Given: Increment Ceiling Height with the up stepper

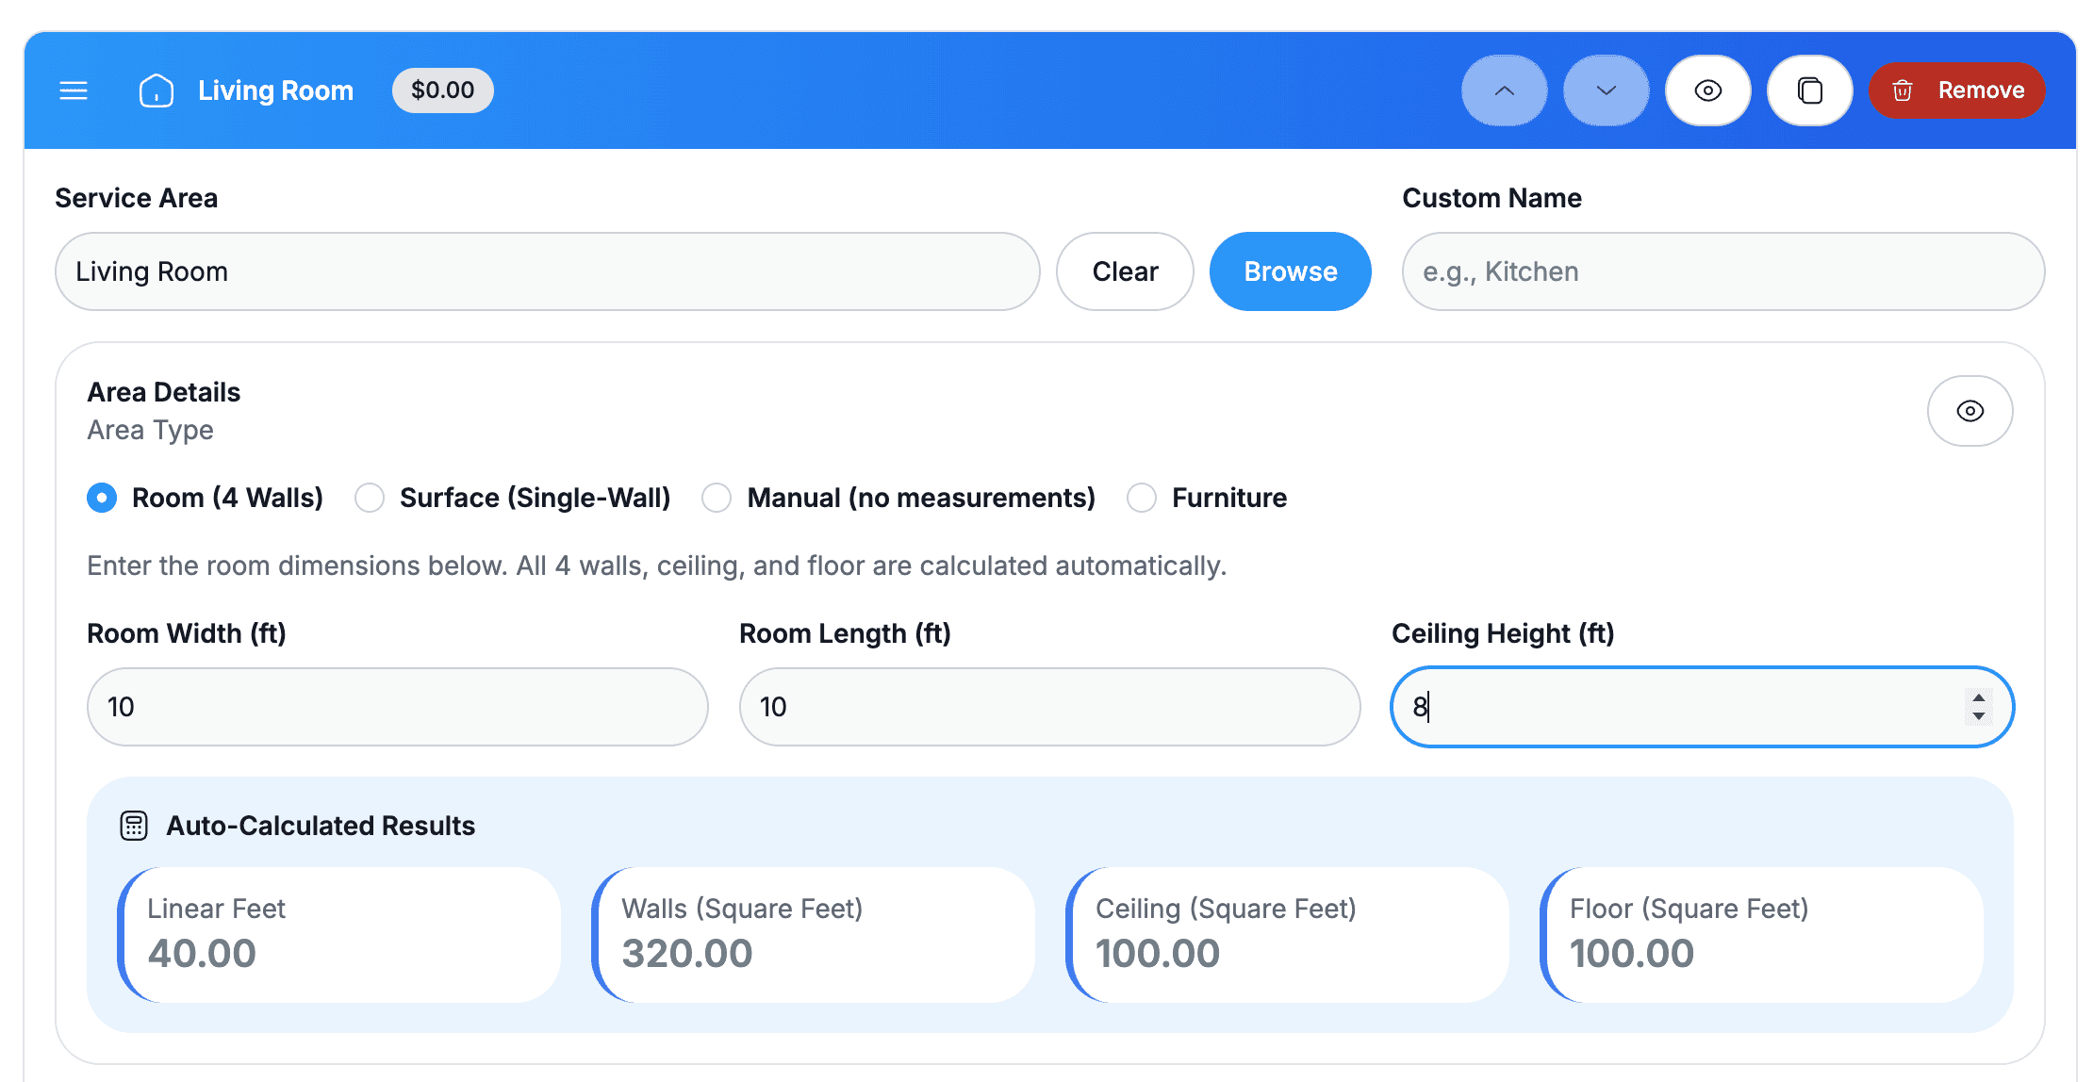Looking at the screenshot, I should (1979, 697).
